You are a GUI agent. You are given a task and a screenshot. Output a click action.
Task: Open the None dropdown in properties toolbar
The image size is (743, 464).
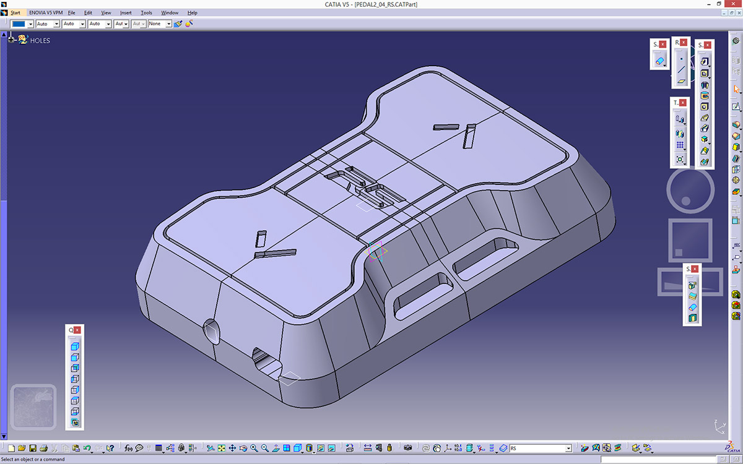point(168,24)
